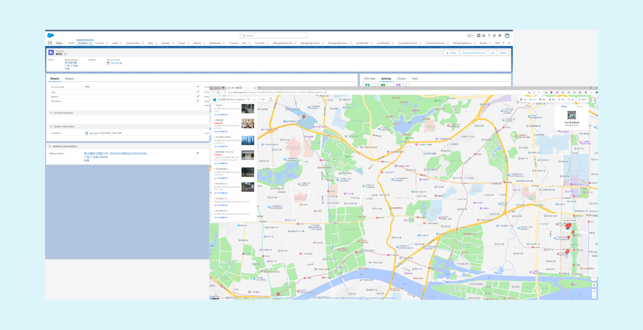Open the user avatar profile menu
Image resolution: width=643 pixels, height=330 pixels.
pyautogui.click(x=507, y=35)
